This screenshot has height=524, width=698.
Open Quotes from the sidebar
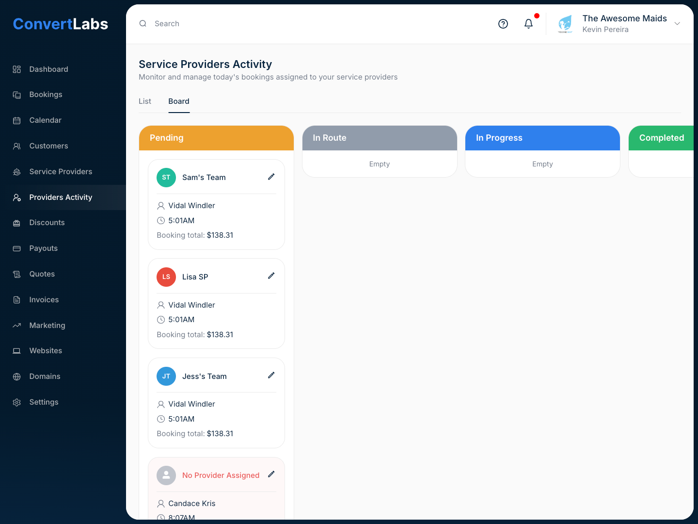63,274
